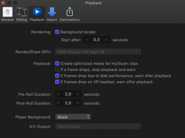Increase the Start after seconds value
Image resolution: width=185 pixels, height=138 pixels.
pyautogui.click(x=106, y=40)
